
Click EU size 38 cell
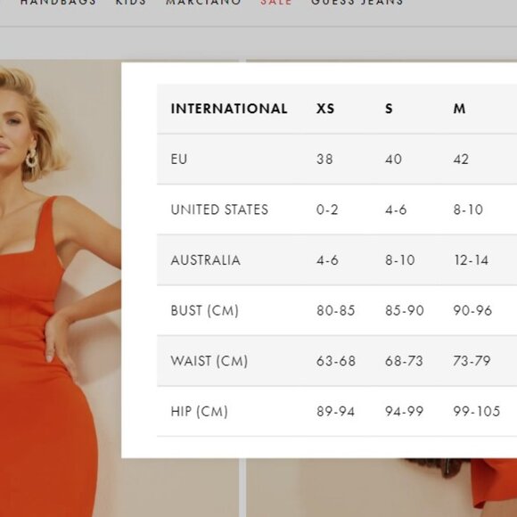pos(324,160)
